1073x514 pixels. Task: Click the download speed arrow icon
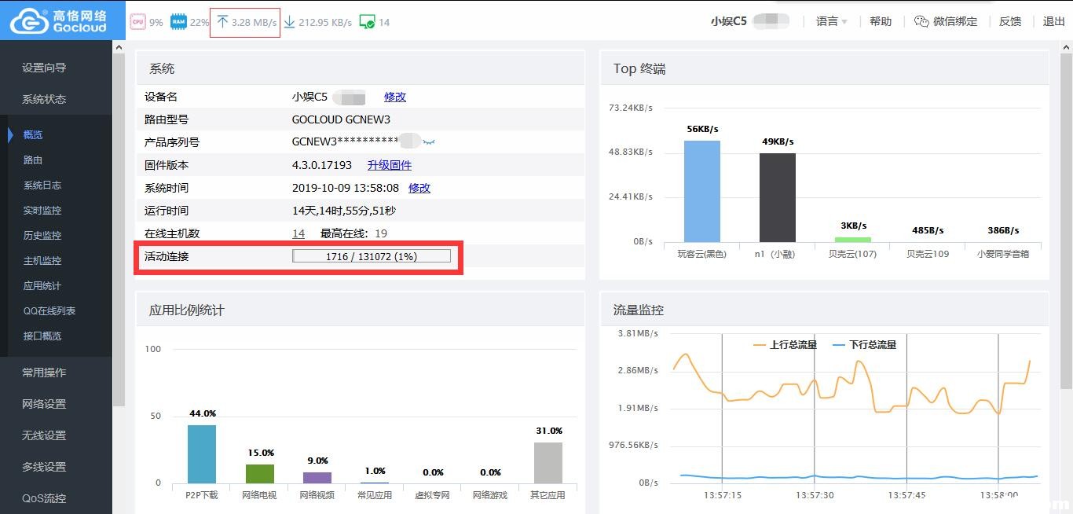tap(289, 21)
